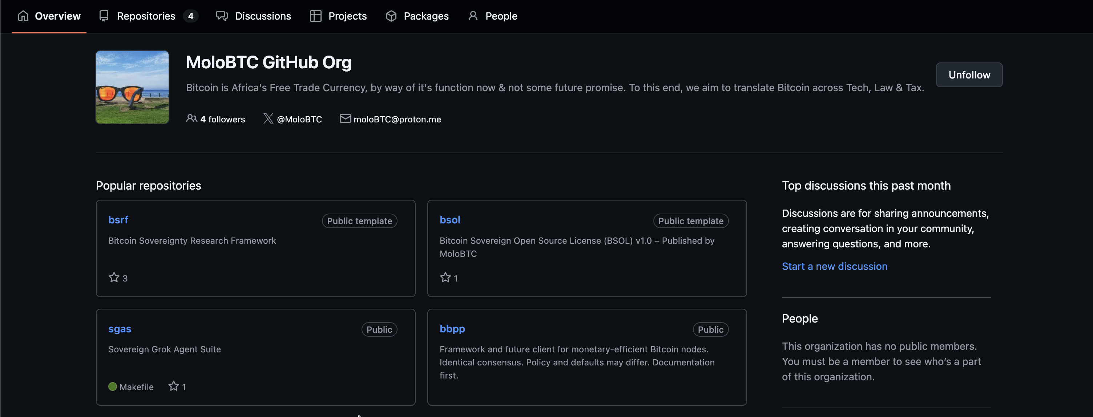The height and width of the screenshot is (417, 1093).
Task: Click the MoloBTC GitHub Org heading
Action: click(x=269, y=62)
